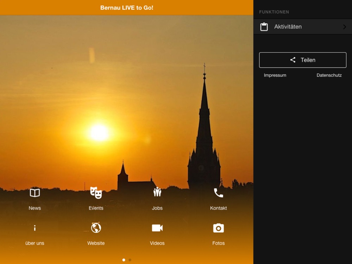Click the share icon beside Teilen

pyautogui.click(x=293, y=60)
